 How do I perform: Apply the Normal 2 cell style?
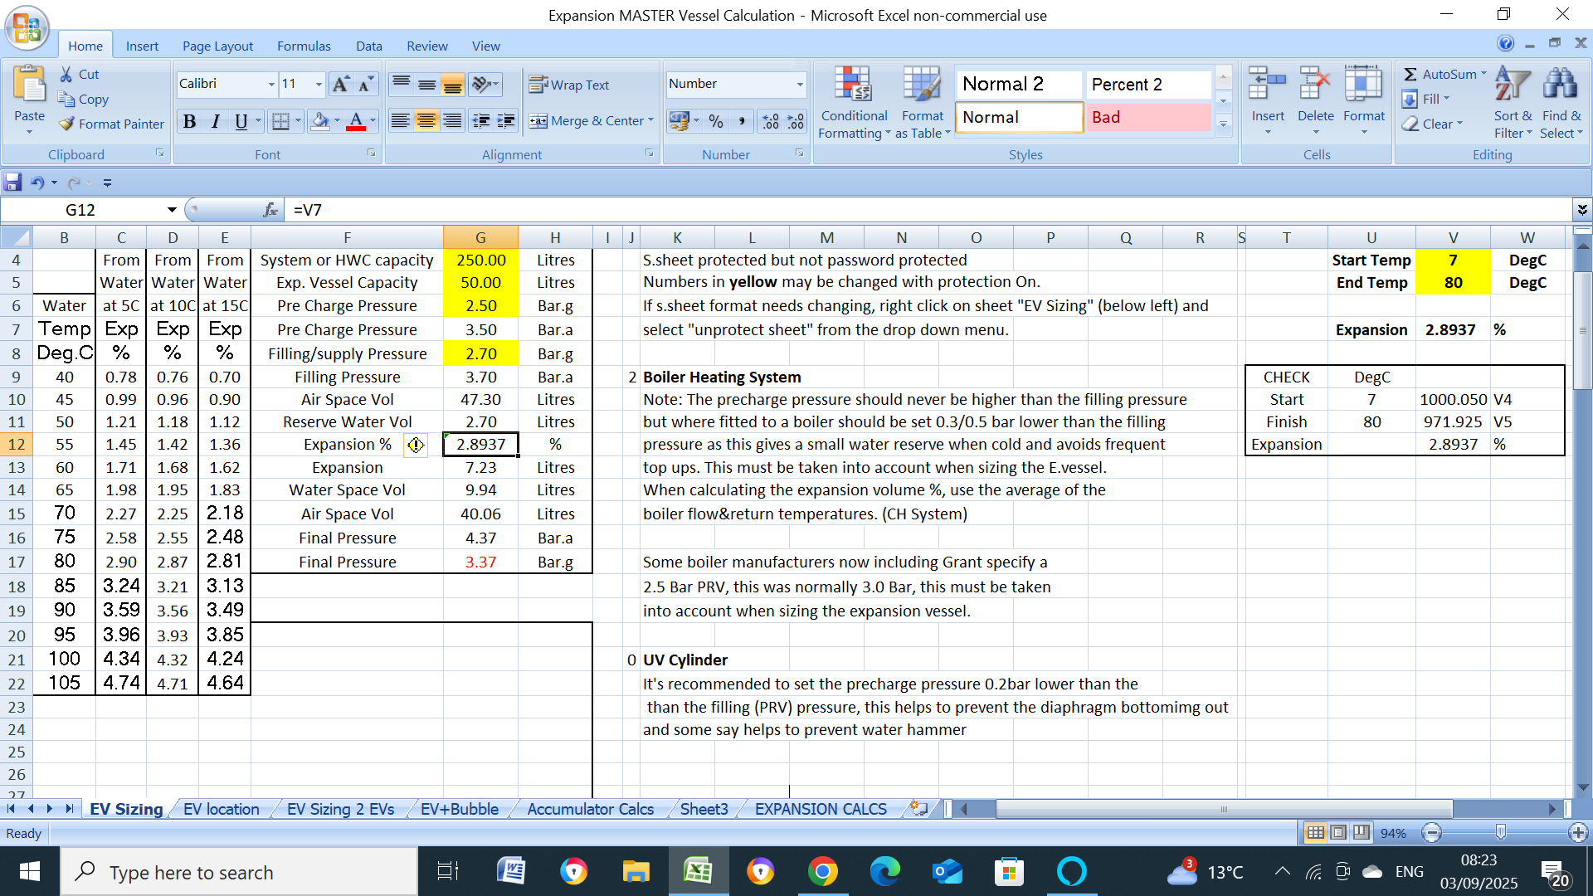pos(1019,85)
